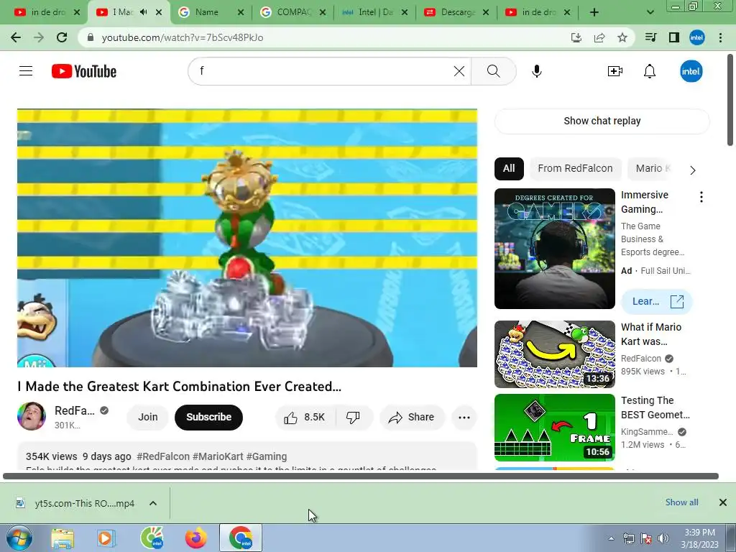The height and width of the screenshot is (552, 736).
Task: Toggle the browser side panel icon
Action: pyautogui.click(x=674, y=37)
